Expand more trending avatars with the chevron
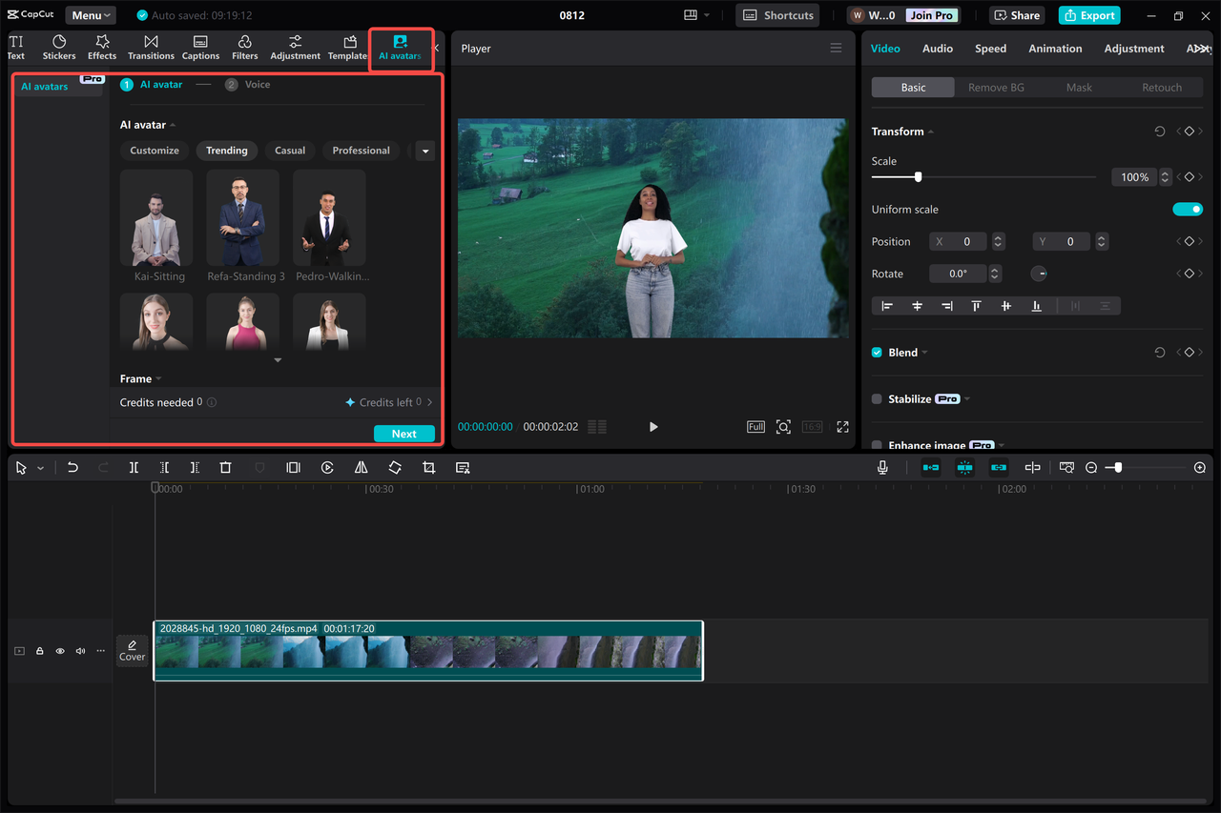Screen dimensions: 1221x813 tap(277, 359)
